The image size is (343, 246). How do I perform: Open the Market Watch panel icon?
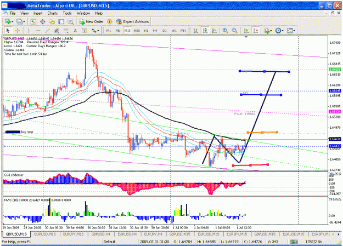click(x=33, y=21)
